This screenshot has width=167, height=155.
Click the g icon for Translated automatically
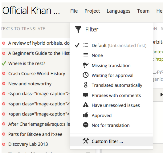pyautogui.click(x=86, y=85)
